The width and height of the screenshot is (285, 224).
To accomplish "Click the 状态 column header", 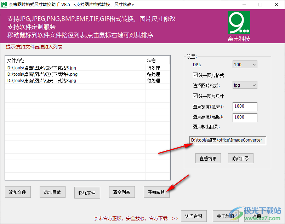I will [x=157, y=60].
